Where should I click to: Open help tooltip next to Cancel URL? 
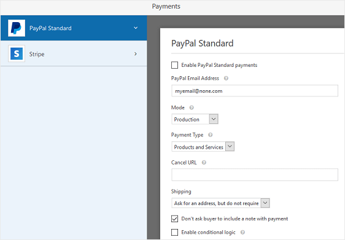pos(204,163)
